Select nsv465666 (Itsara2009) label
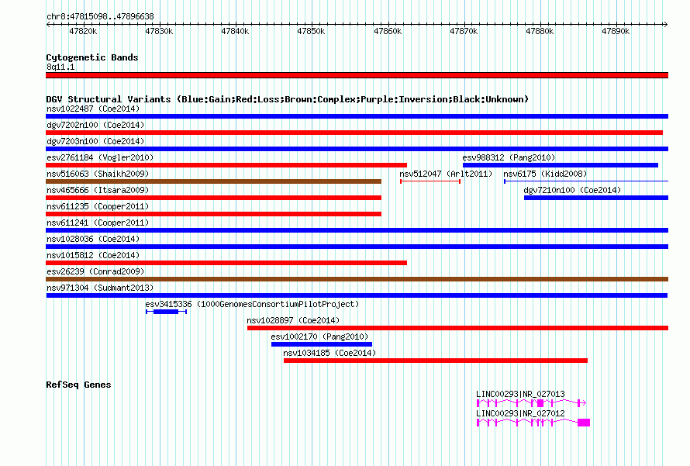The width and height of the screenshot is (690, 466). pos(98,190)
